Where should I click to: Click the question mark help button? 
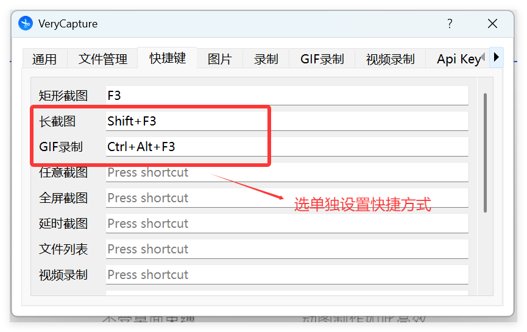[450, 24]
